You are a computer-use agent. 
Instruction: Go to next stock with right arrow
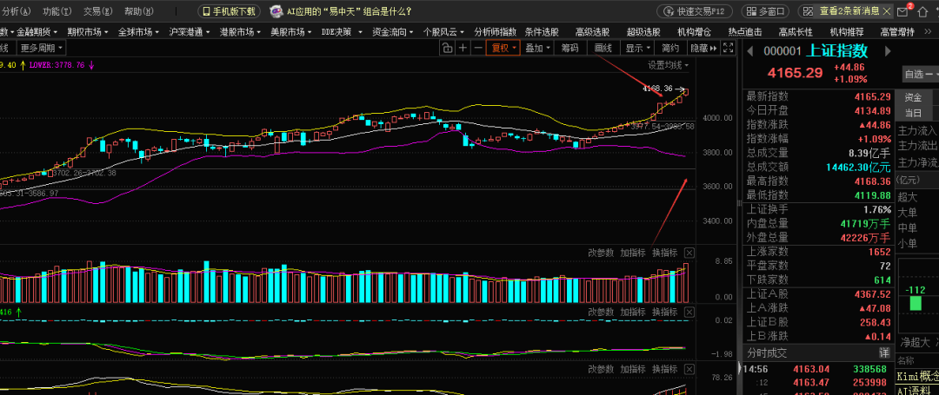pyautogui.click(x=887, y=52)
